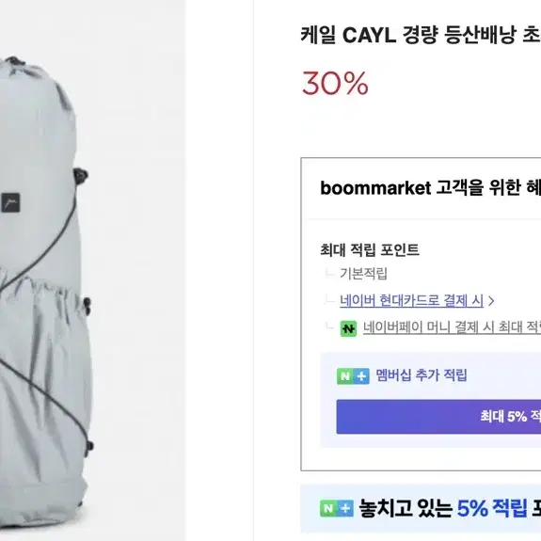Viewport: 541px width, 541px height.
Task: Click the N+ icon in the 놓치고 있는 banner
Action: (x=337, y=508)
